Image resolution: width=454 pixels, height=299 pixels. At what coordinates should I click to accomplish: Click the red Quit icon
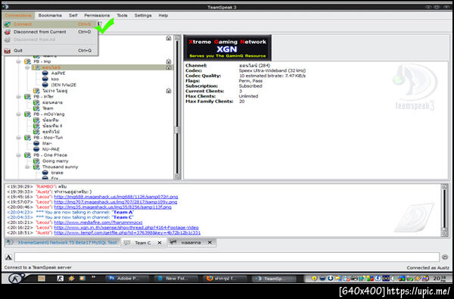(8, 51)
